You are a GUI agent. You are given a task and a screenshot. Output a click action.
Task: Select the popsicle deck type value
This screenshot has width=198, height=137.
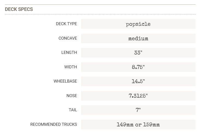tap(138, 24)
